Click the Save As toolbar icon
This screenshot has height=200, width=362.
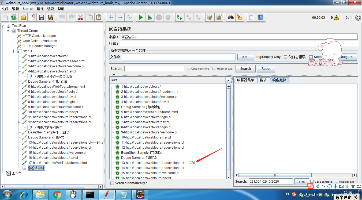(51, 18)
